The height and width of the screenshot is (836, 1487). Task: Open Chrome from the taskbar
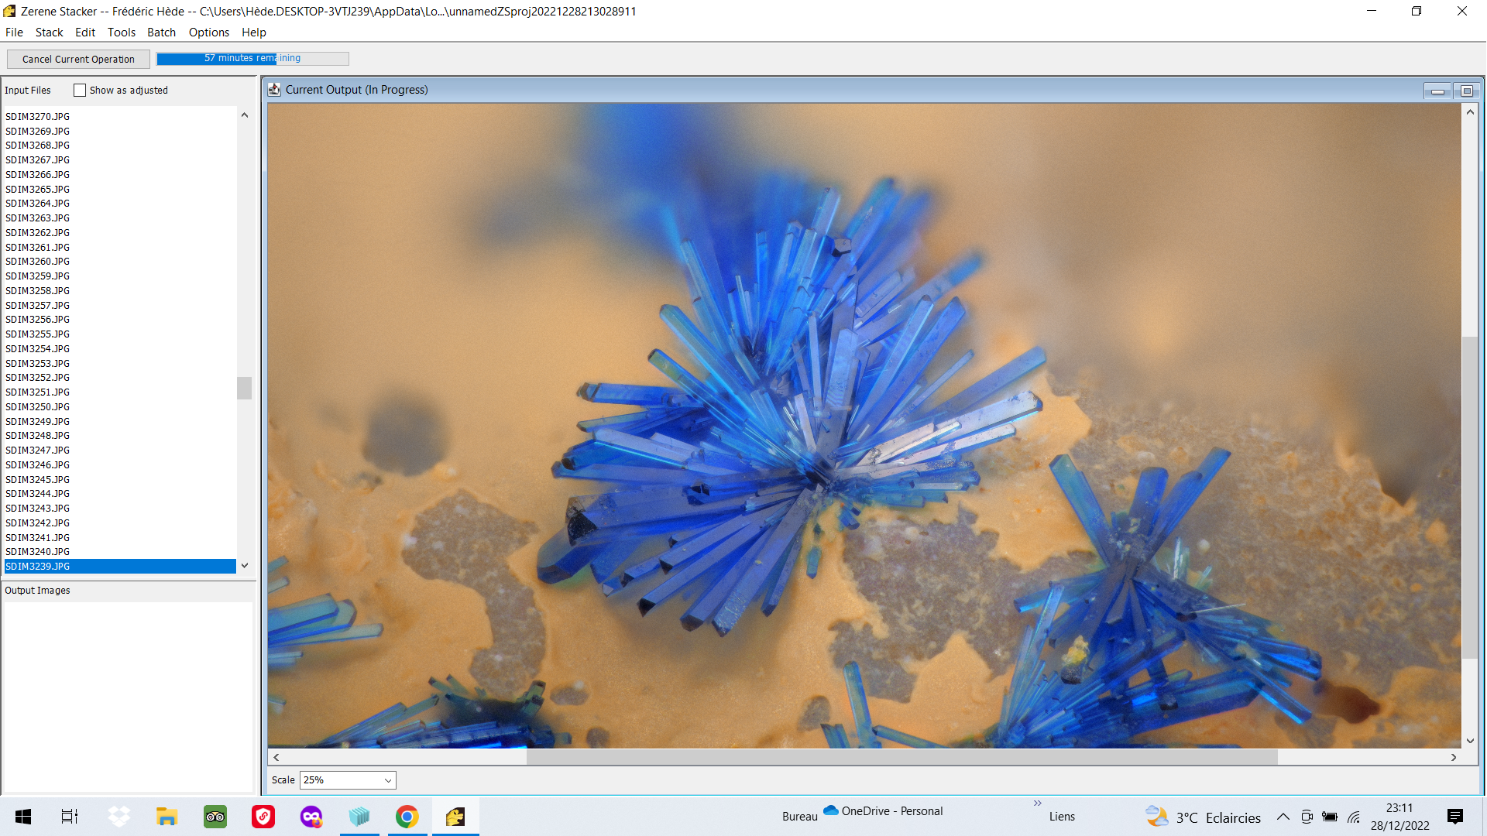[407, 817]
